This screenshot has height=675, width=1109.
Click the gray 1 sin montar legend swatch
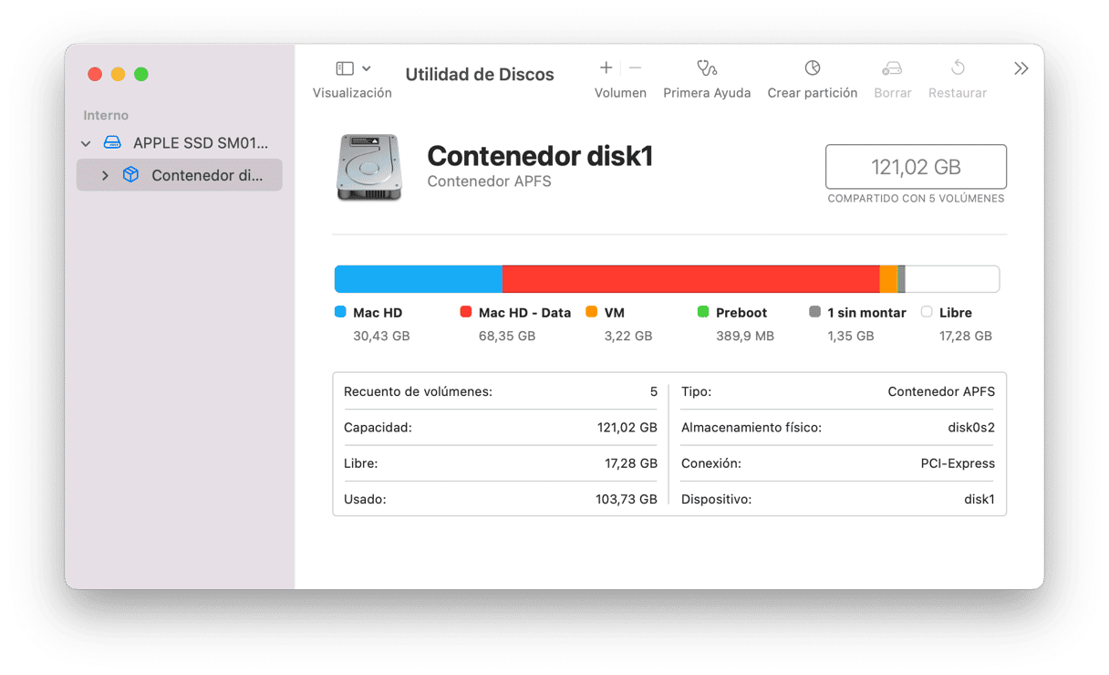[x=815, y=312]
